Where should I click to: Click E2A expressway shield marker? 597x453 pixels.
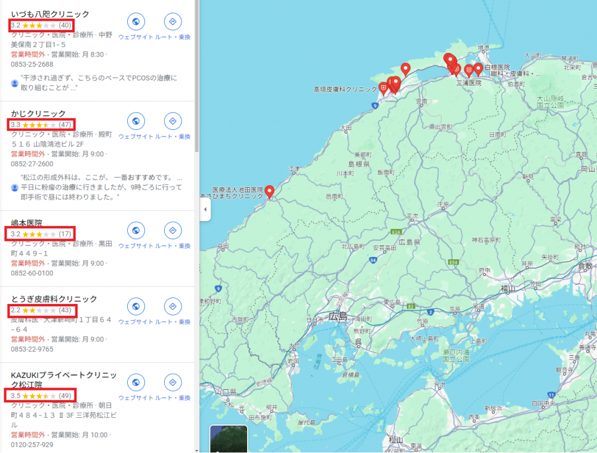tap(396, 232)
